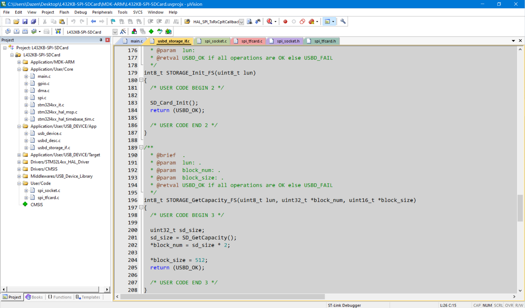Image resolution: width=525 pixels, height=308 pixels.
Task: Select the main.c file in the project tree
Action: click(44, 76)
